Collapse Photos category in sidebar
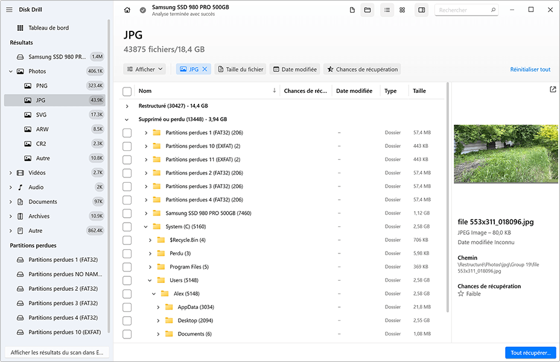 click(x=10, y=71)
